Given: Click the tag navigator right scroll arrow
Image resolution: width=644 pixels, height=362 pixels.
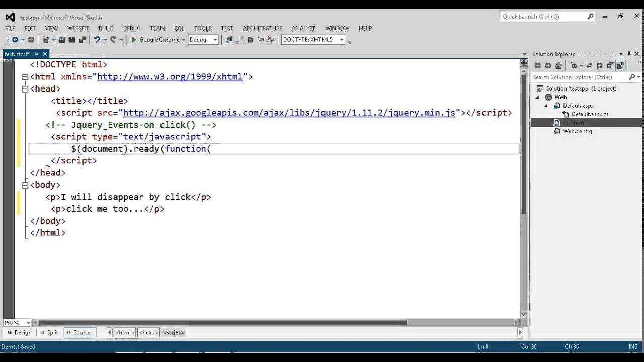Looking at the screenshot, I should [x=520, y=332].
